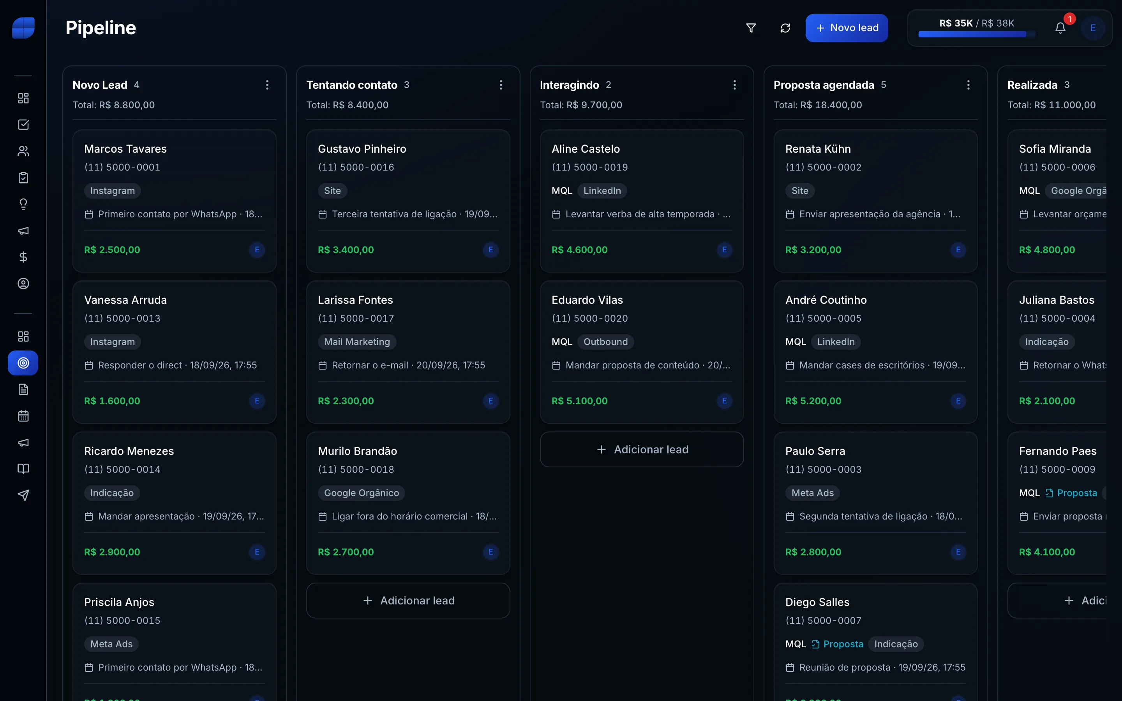Image resolution: width=1122 pixels, height=701 pixels.
Task: Click the owner avatar on Gustavo Pinheiro card
Action: 490,250
